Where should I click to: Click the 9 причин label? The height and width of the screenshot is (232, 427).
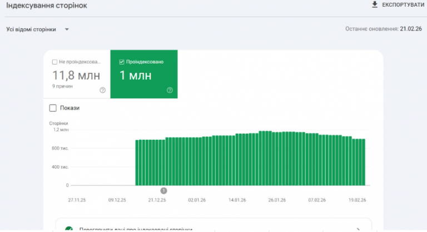tap(62, 86)
